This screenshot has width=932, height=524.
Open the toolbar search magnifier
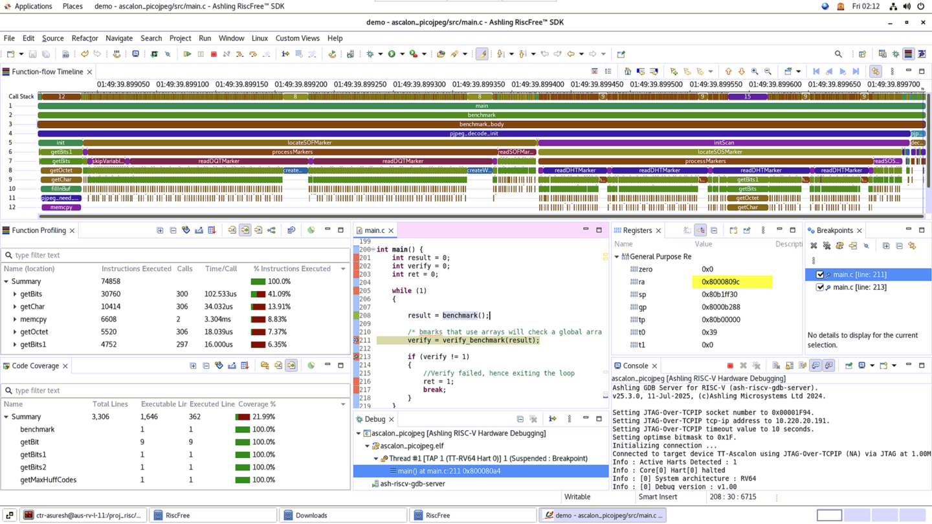838,54
